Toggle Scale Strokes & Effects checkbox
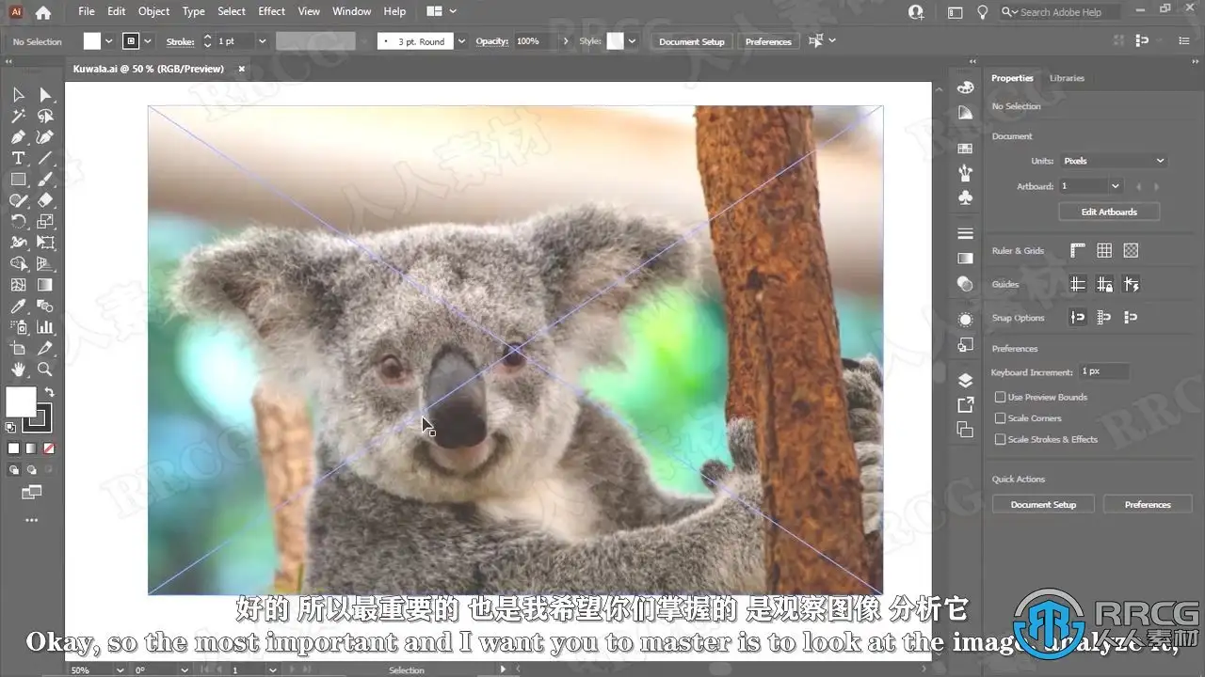The height and width of the screenshot is (677, 1205). pos(1000,439)
